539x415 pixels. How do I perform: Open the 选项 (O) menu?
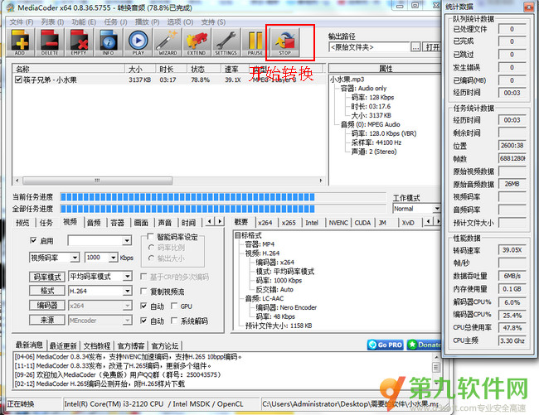click(x=180, y=22)
